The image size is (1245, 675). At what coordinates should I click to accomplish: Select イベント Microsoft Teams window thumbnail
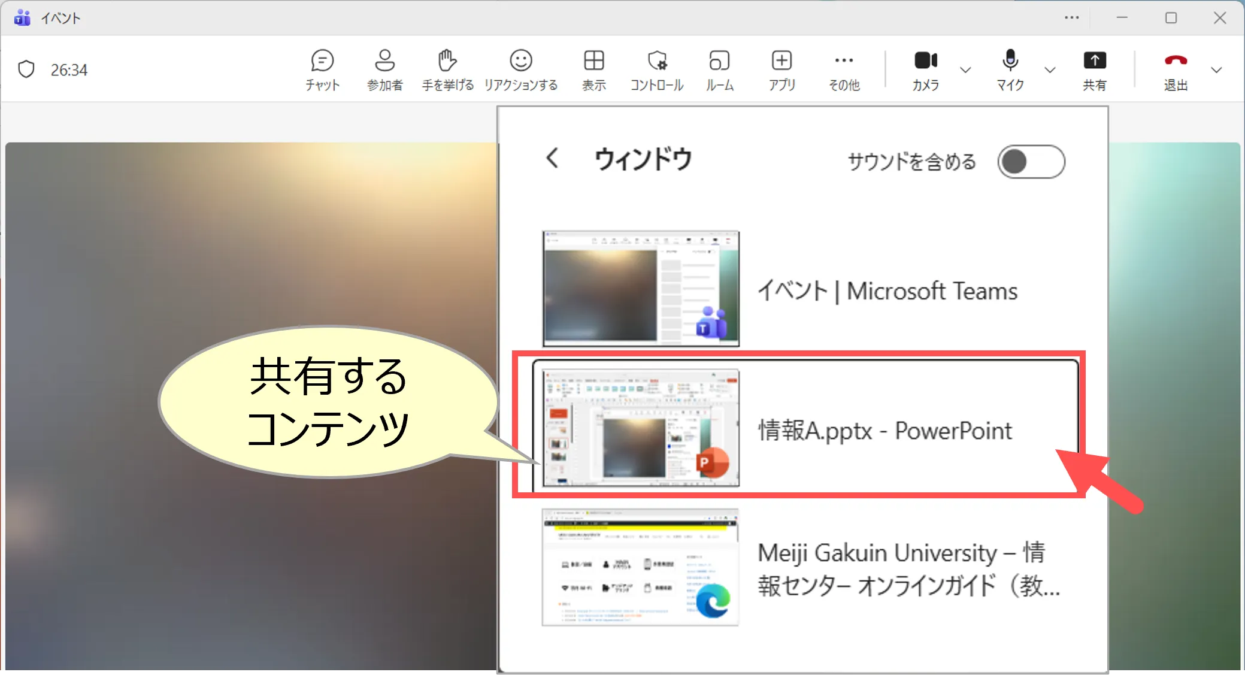pyautogui.click(x=641, y=289)
